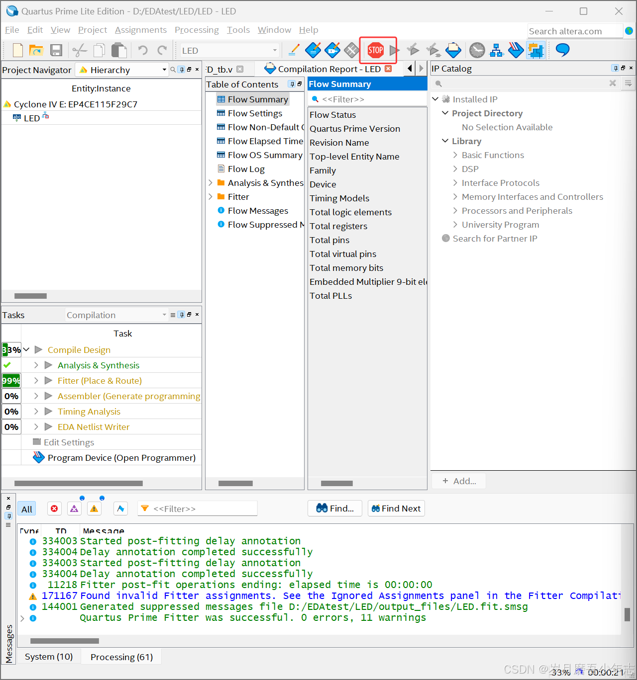
Task: Clear the IP Catalog search box with the X icon
Action: 613,83
